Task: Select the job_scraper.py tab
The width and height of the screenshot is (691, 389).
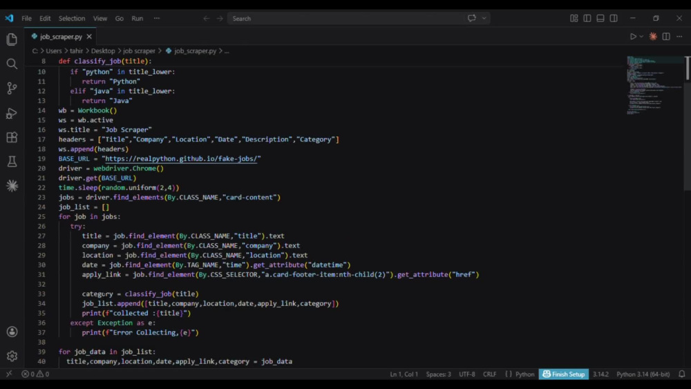Action: coord(61,37)
